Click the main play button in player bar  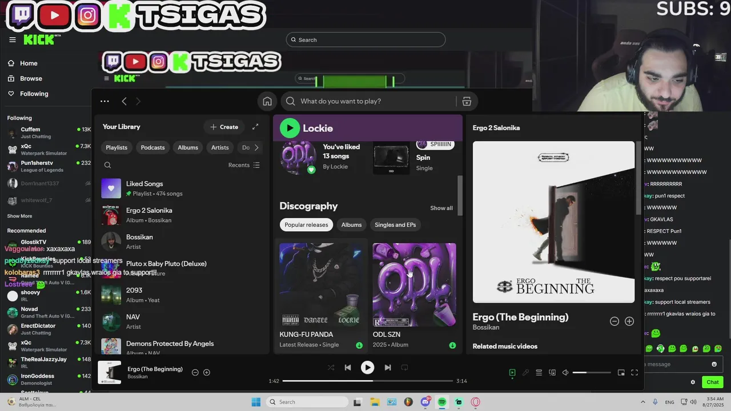point(367,368)
